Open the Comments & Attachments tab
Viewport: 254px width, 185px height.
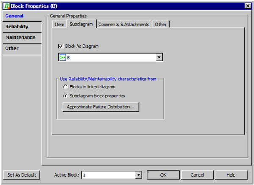[124, 25]
